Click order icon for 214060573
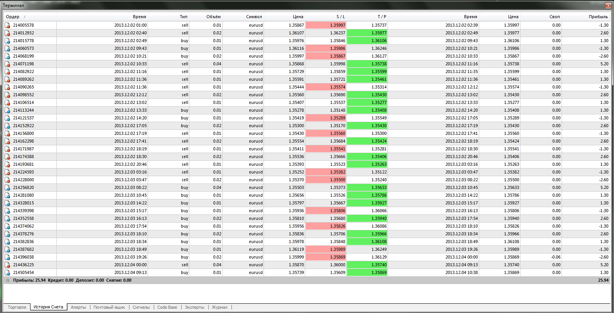 point(7,48)
